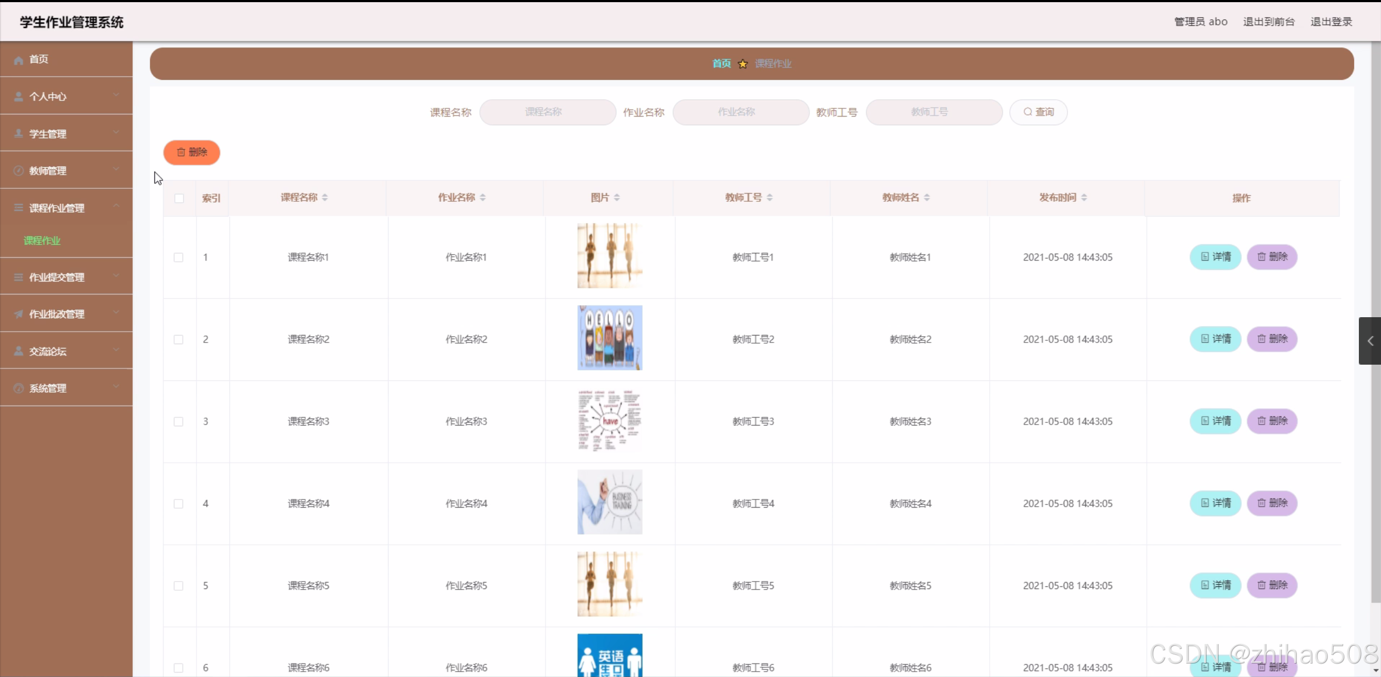Sort the table by the 发布时间 column
Viewport: 1381px width, 677px height.
[1084, 198]
